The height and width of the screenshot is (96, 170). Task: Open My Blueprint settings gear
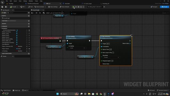coord(29,13)
